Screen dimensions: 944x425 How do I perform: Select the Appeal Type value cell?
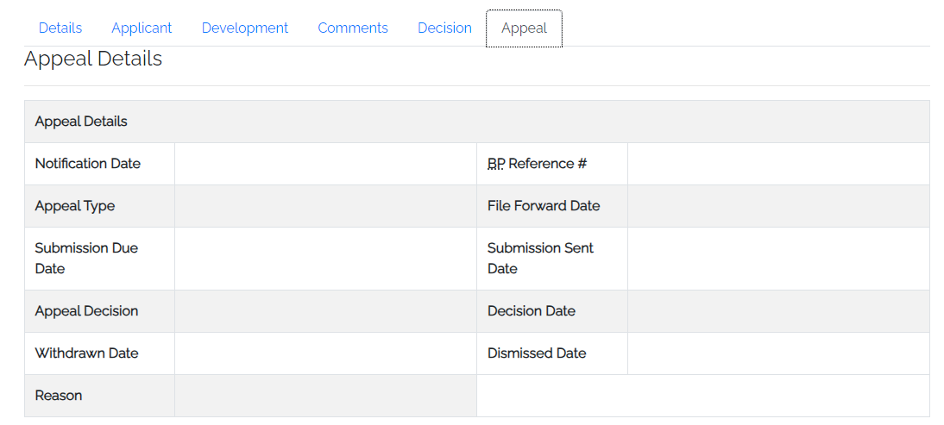click(x=325, y=205)
